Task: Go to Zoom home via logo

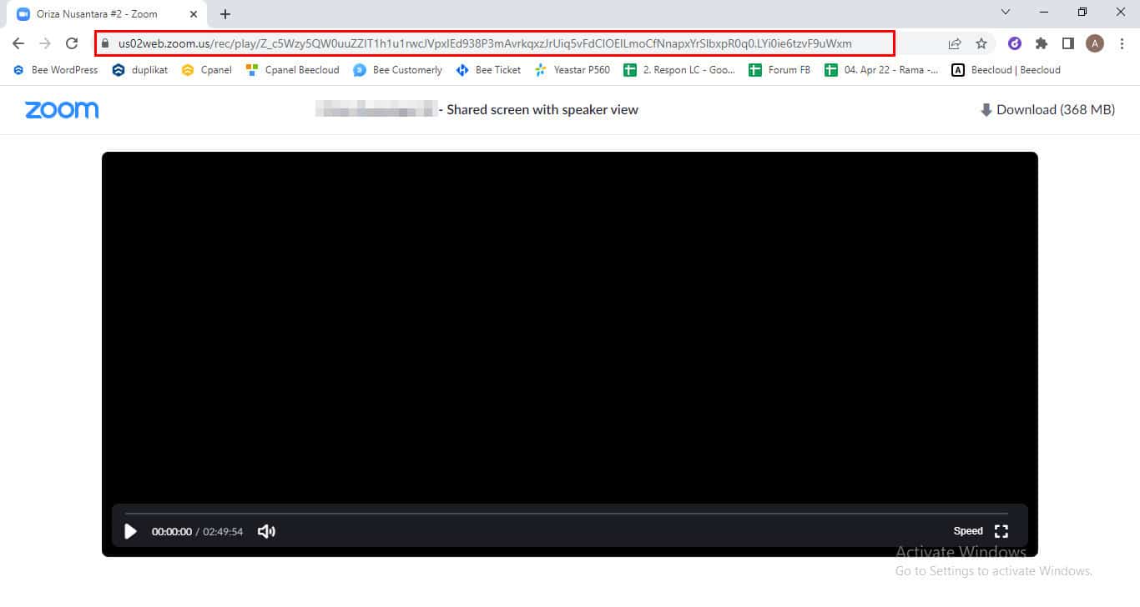Action: [x=62, y=110]
